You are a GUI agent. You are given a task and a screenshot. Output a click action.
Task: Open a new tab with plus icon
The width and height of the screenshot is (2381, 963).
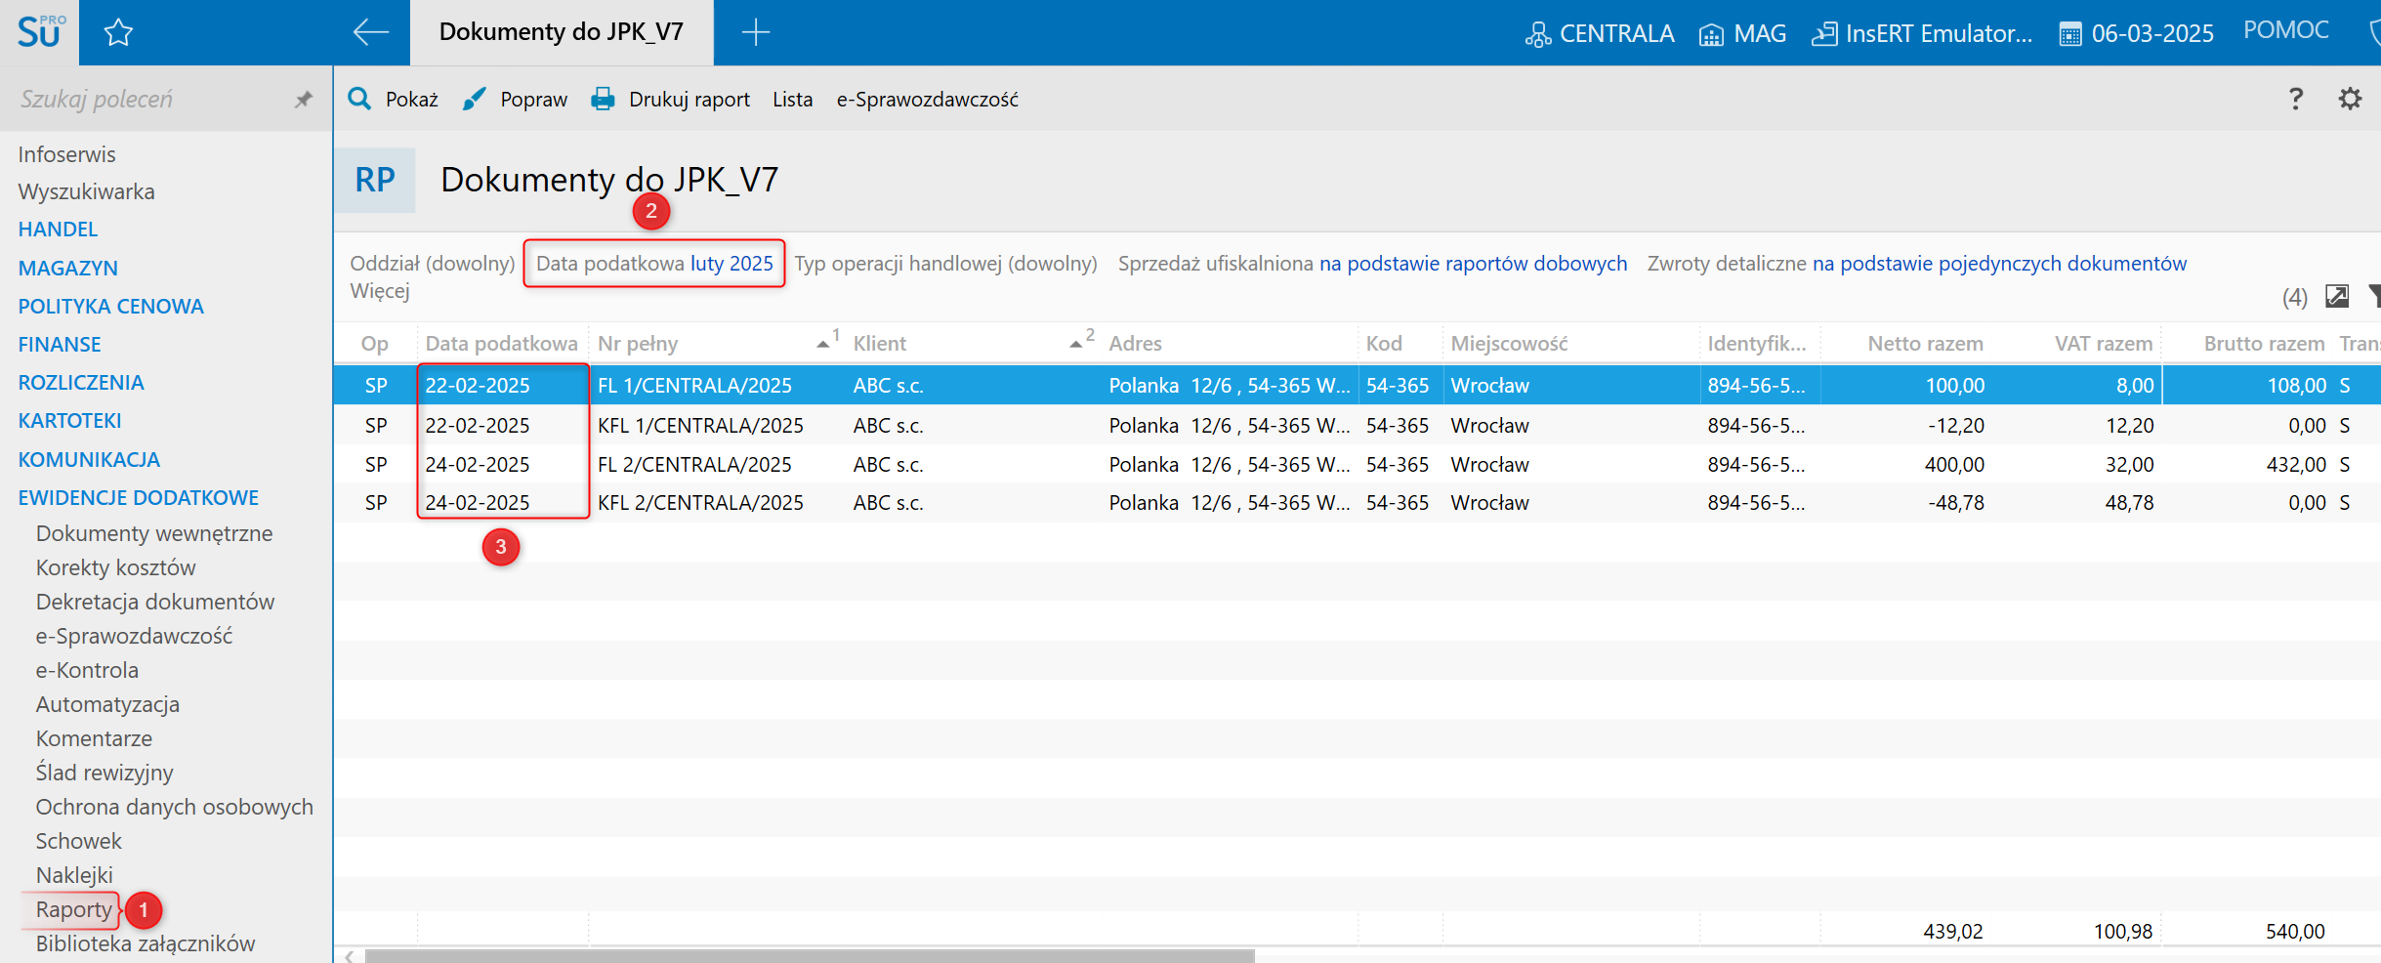(755, 32)
